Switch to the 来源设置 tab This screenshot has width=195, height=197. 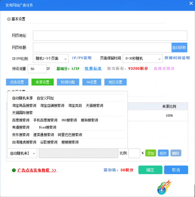pyautogui.click(x=42, y=82)
